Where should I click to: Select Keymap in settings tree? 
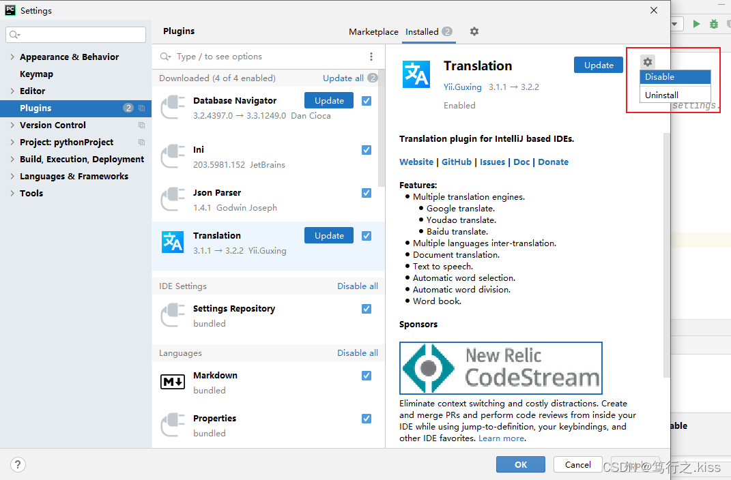[36, 74]
